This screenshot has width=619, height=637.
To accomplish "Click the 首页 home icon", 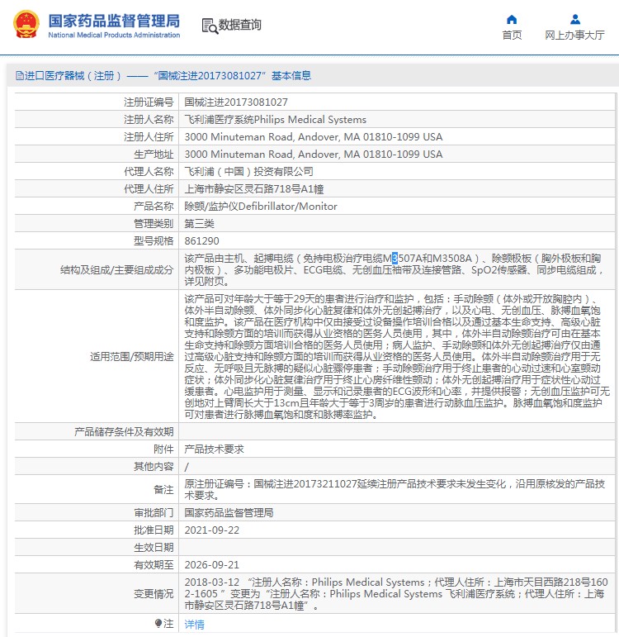I will click(x=512, y=20).
